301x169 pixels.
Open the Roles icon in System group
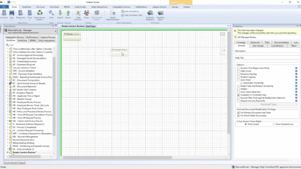pos(87,14)
